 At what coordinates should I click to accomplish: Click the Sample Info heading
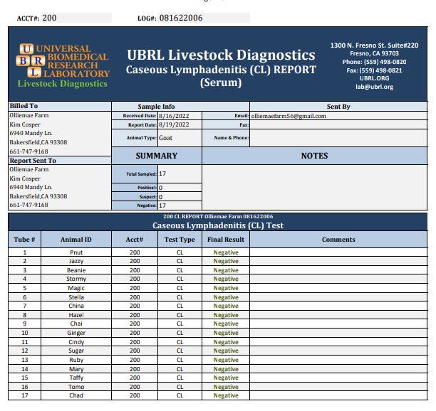156,107
